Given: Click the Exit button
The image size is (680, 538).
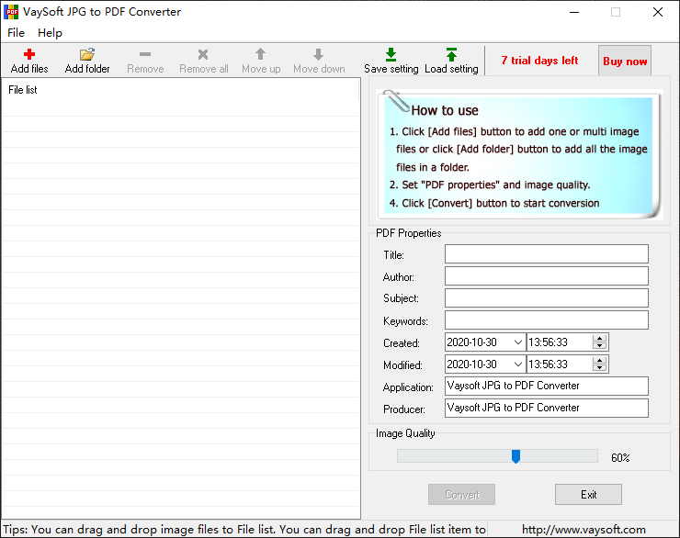Looking at the screenshot, I should 588,495.
